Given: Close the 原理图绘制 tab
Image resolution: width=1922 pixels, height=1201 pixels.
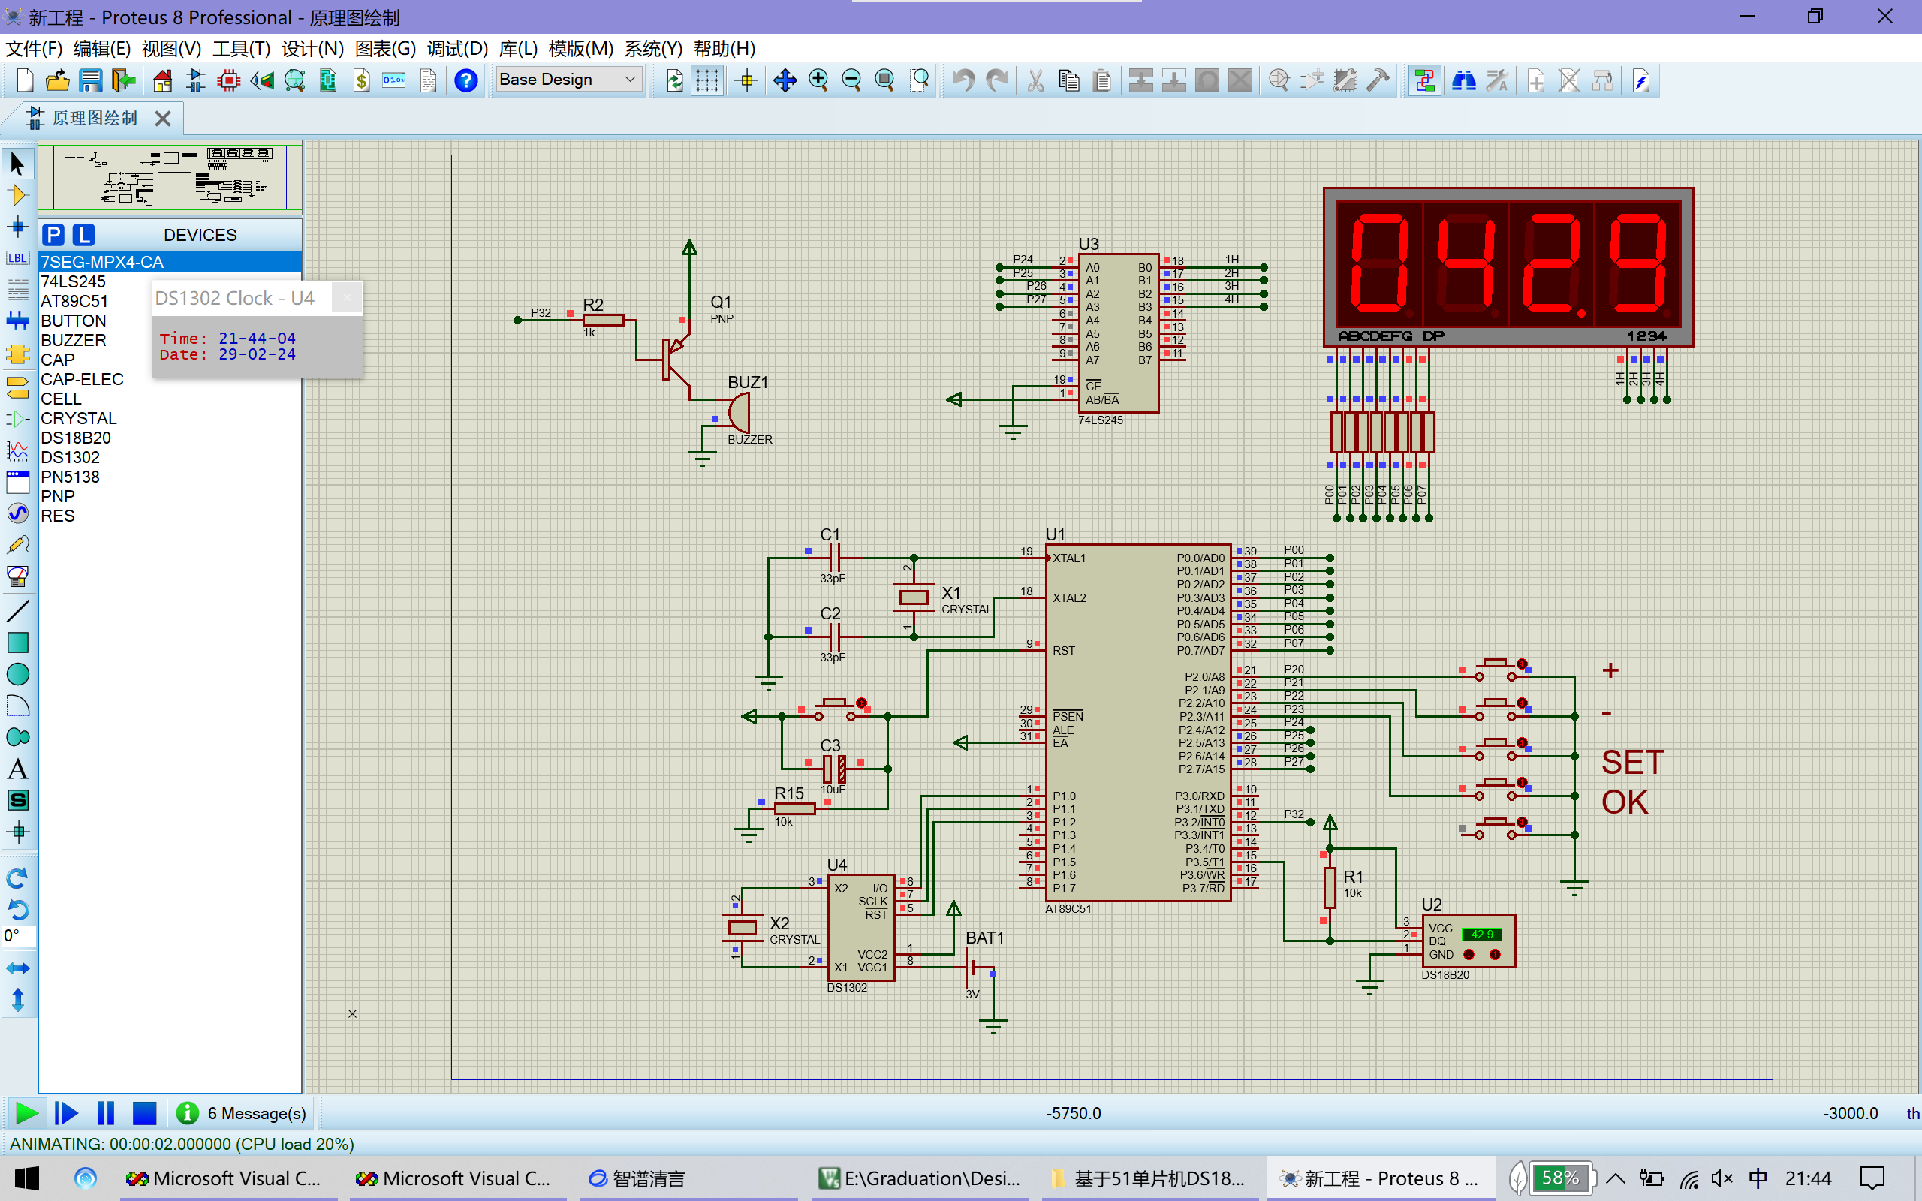Looking at the screenshot, I should coord(163,119).
